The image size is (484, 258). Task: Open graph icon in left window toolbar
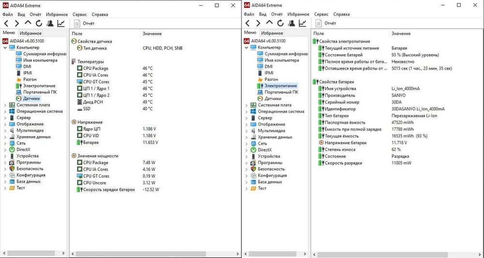pos(61,23)
